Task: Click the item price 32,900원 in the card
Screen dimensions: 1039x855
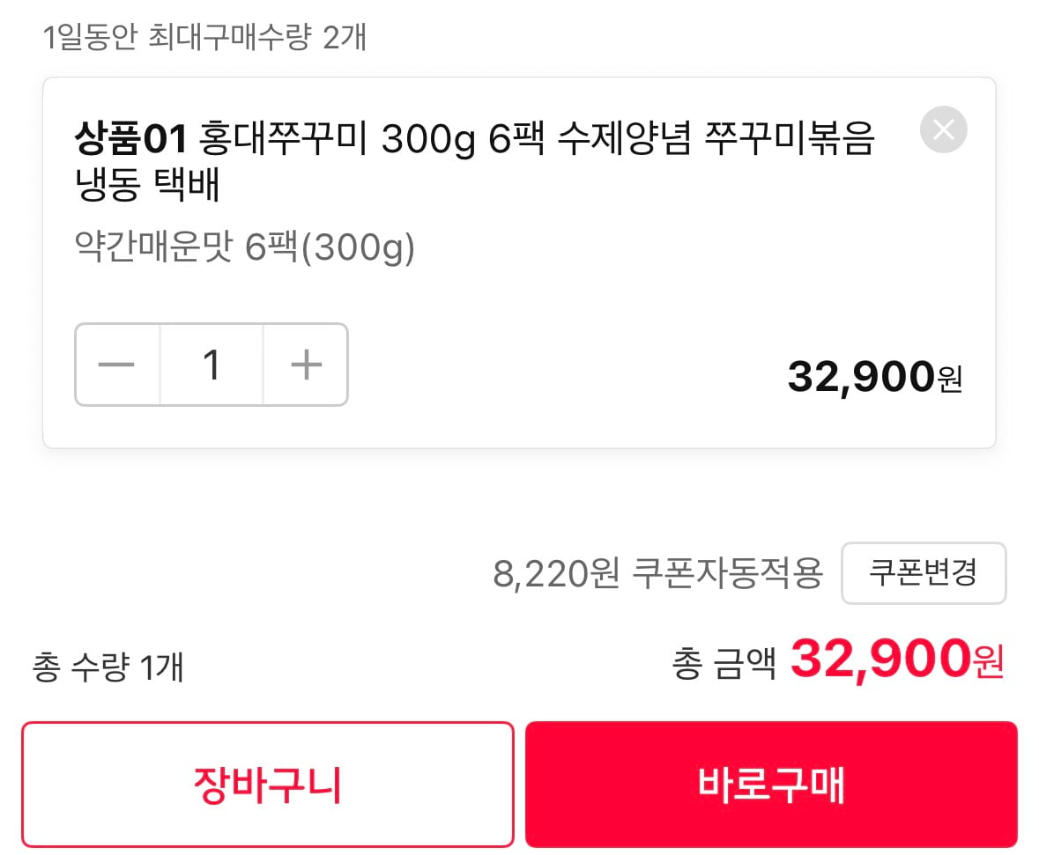Action: pos(875,377)
